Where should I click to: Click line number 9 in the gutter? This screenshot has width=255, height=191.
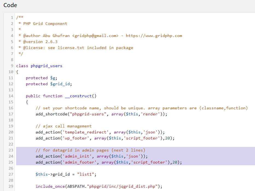tap(12, 66)
